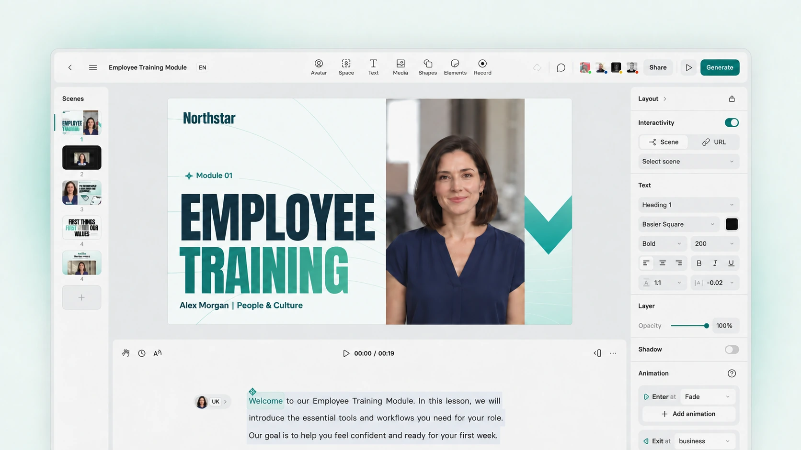Image resolution: width=801 pixels, height=450 pixels.
Task: Open the Select scene dropdown
Action: click(688, 162)
